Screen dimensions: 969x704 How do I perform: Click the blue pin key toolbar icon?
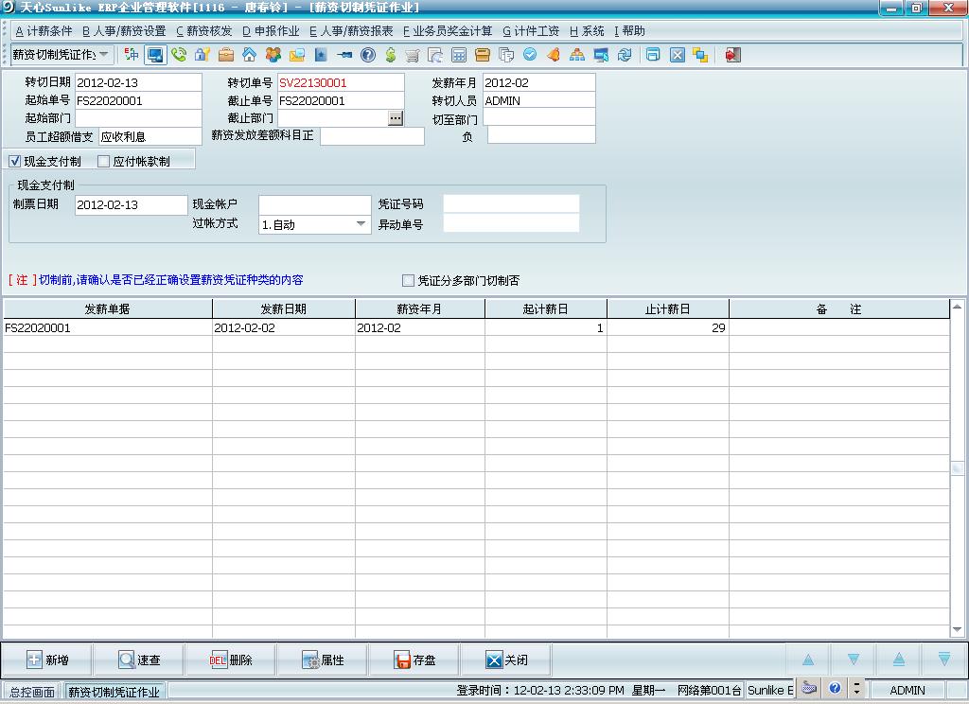344,54
